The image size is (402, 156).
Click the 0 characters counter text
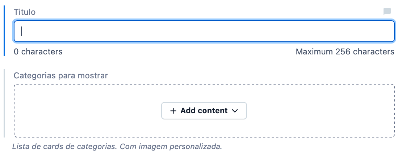point(38,52)
